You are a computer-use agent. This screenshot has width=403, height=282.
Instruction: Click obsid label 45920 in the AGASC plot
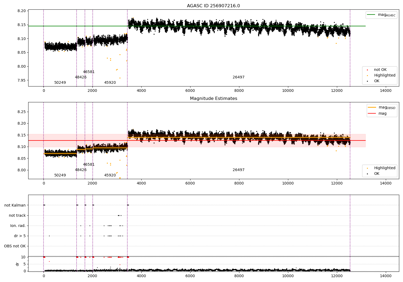[x=110, y=83]
